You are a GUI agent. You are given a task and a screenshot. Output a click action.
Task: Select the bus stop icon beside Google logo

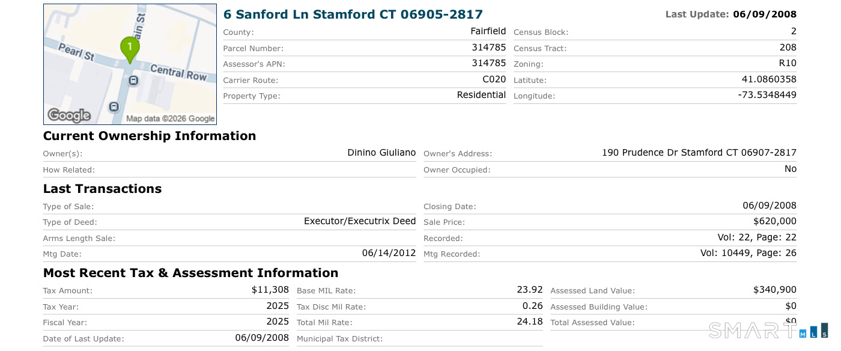tap(114, 107)
